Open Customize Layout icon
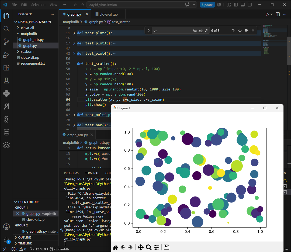 coord(229,5)
